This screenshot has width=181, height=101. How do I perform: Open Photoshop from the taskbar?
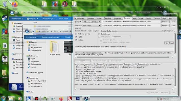tap(78, 98)
